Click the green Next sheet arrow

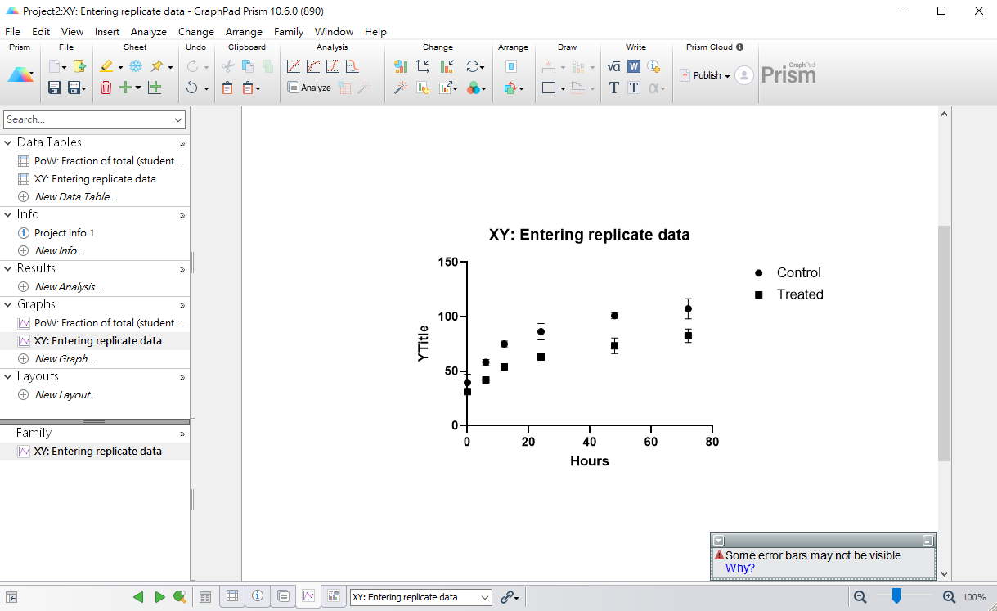click(x=159, y=597)
